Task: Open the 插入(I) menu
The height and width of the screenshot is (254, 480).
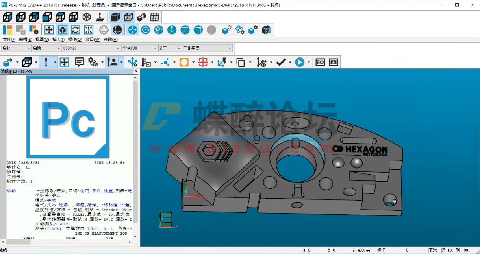Action: [x=57, y=39]
